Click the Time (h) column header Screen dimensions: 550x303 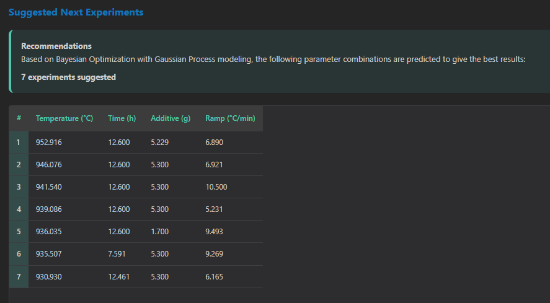coord(122,118)
